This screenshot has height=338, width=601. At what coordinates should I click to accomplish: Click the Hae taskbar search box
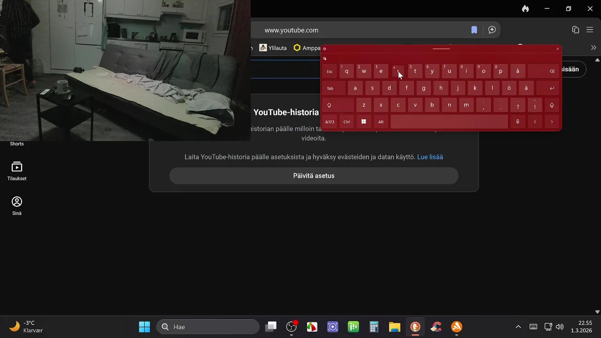pos(208,327)
